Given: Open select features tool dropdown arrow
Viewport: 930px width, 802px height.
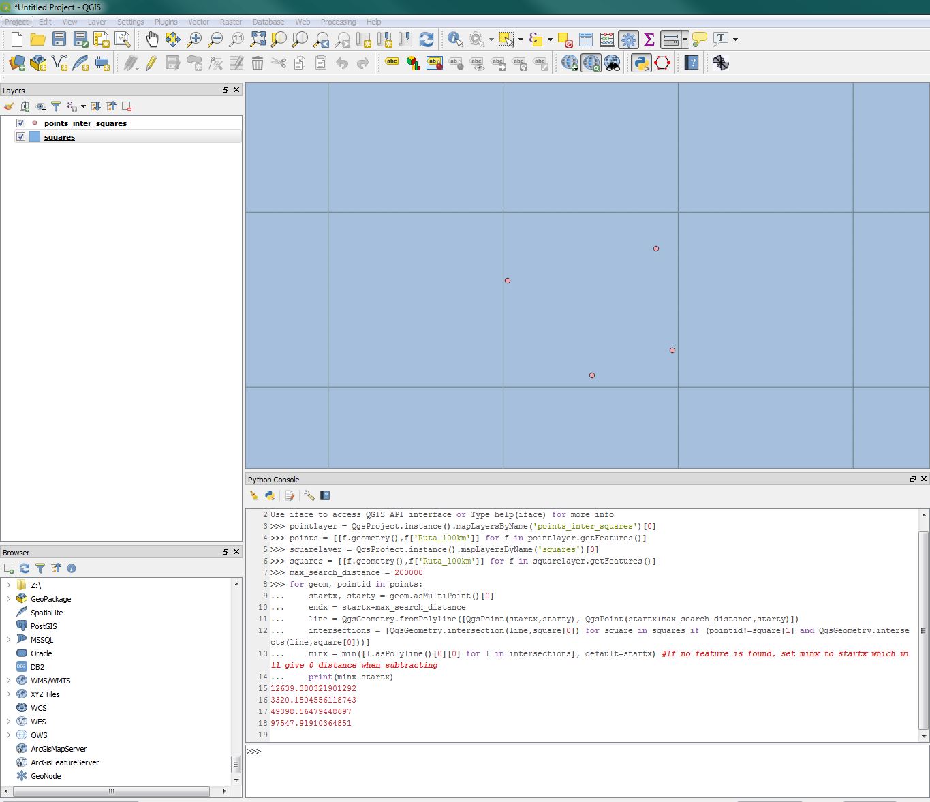Looking at the screenshot, I should [x=521, y=40].
